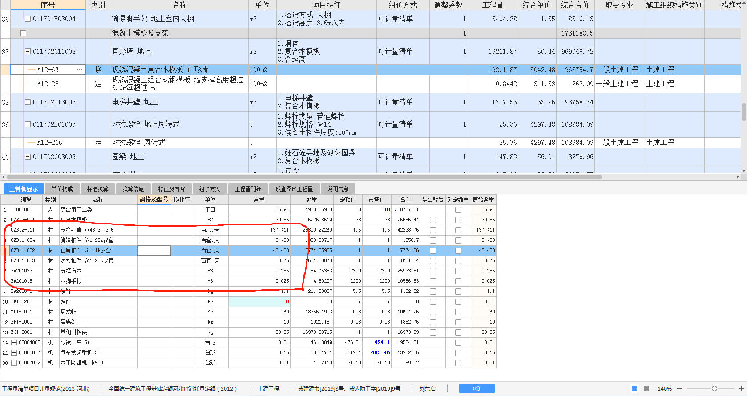Expand machine row 00003017
Image resolution: width=747 pixels, height=396 pixels.
coord(14,353)
